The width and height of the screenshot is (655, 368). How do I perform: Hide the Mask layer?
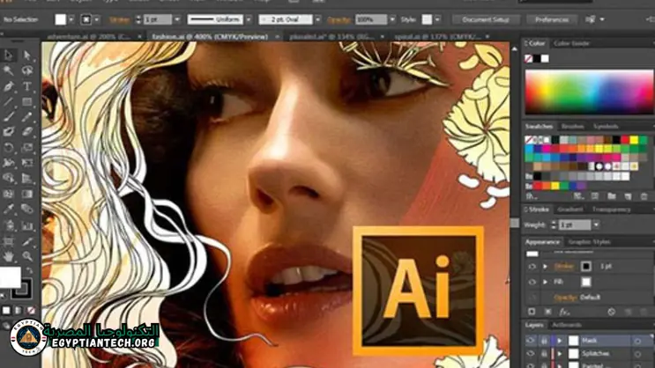(x=531, y=341)
